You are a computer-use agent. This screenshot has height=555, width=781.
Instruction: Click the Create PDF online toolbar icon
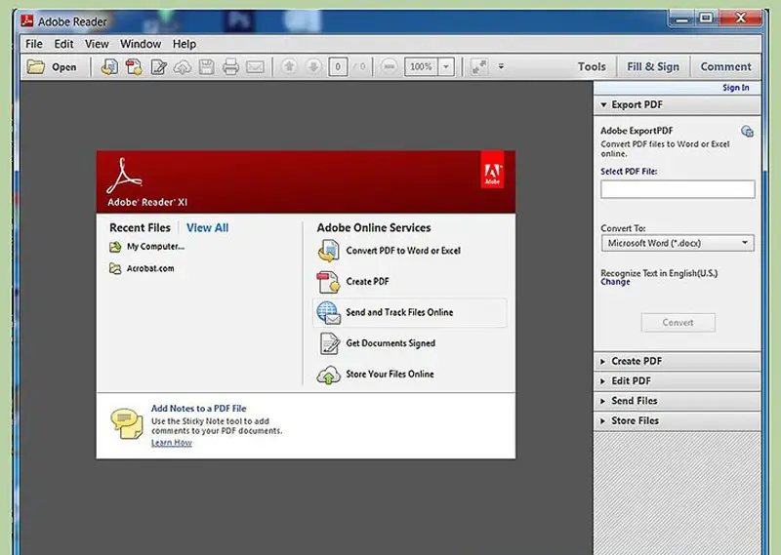click(134, 66)
